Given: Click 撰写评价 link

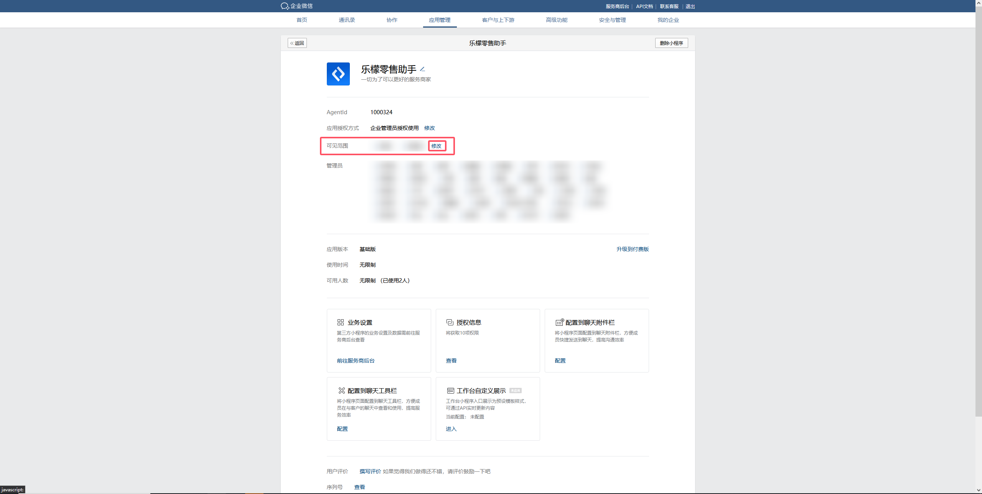Looking at the screenshot, I should 370,471.
